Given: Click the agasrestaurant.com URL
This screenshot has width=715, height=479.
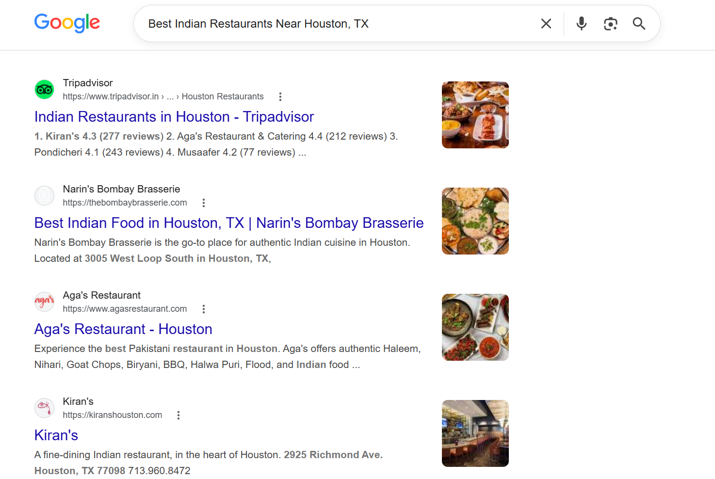Looking at the screenshot, I should click(125, 309).
